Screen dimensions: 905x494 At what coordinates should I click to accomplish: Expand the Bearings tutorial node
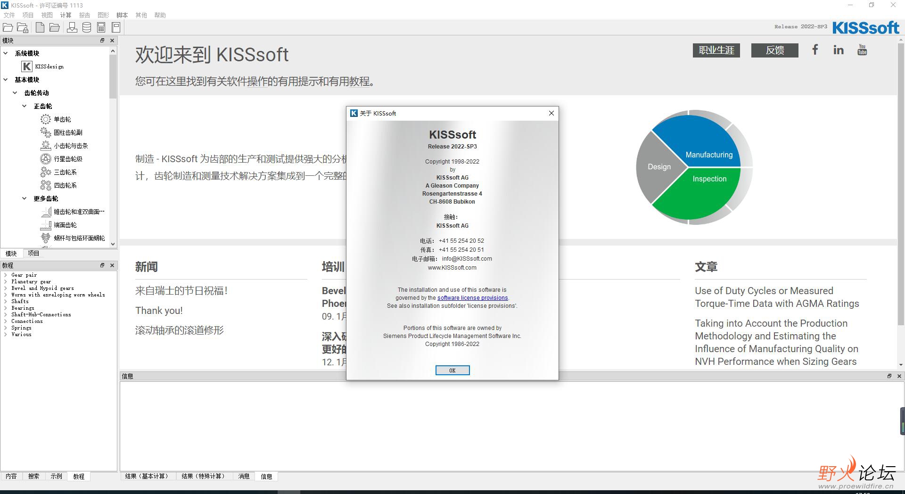[x=5, y=308]
